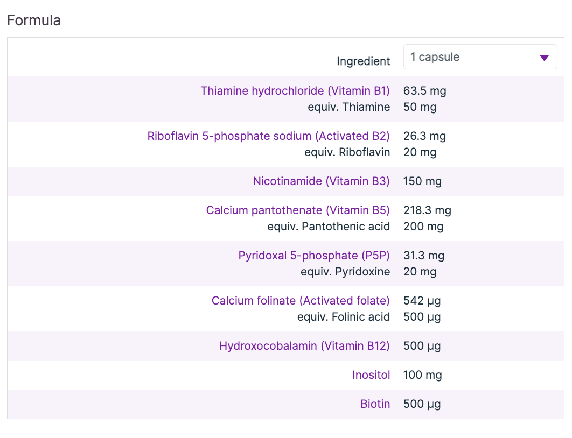Open Calcium folinate (Activated folate) link
The height and width of the screenshot is (438, 572).
point(301,301)
